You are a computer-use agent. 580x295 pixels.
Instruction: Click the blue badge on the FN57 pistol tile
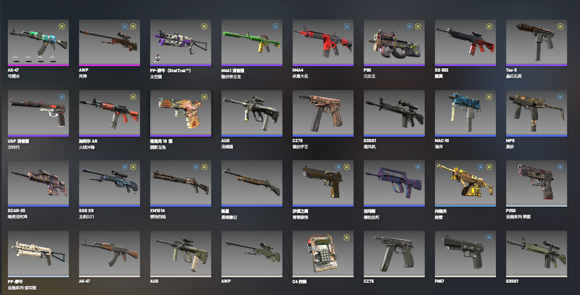tap(489, 237)
